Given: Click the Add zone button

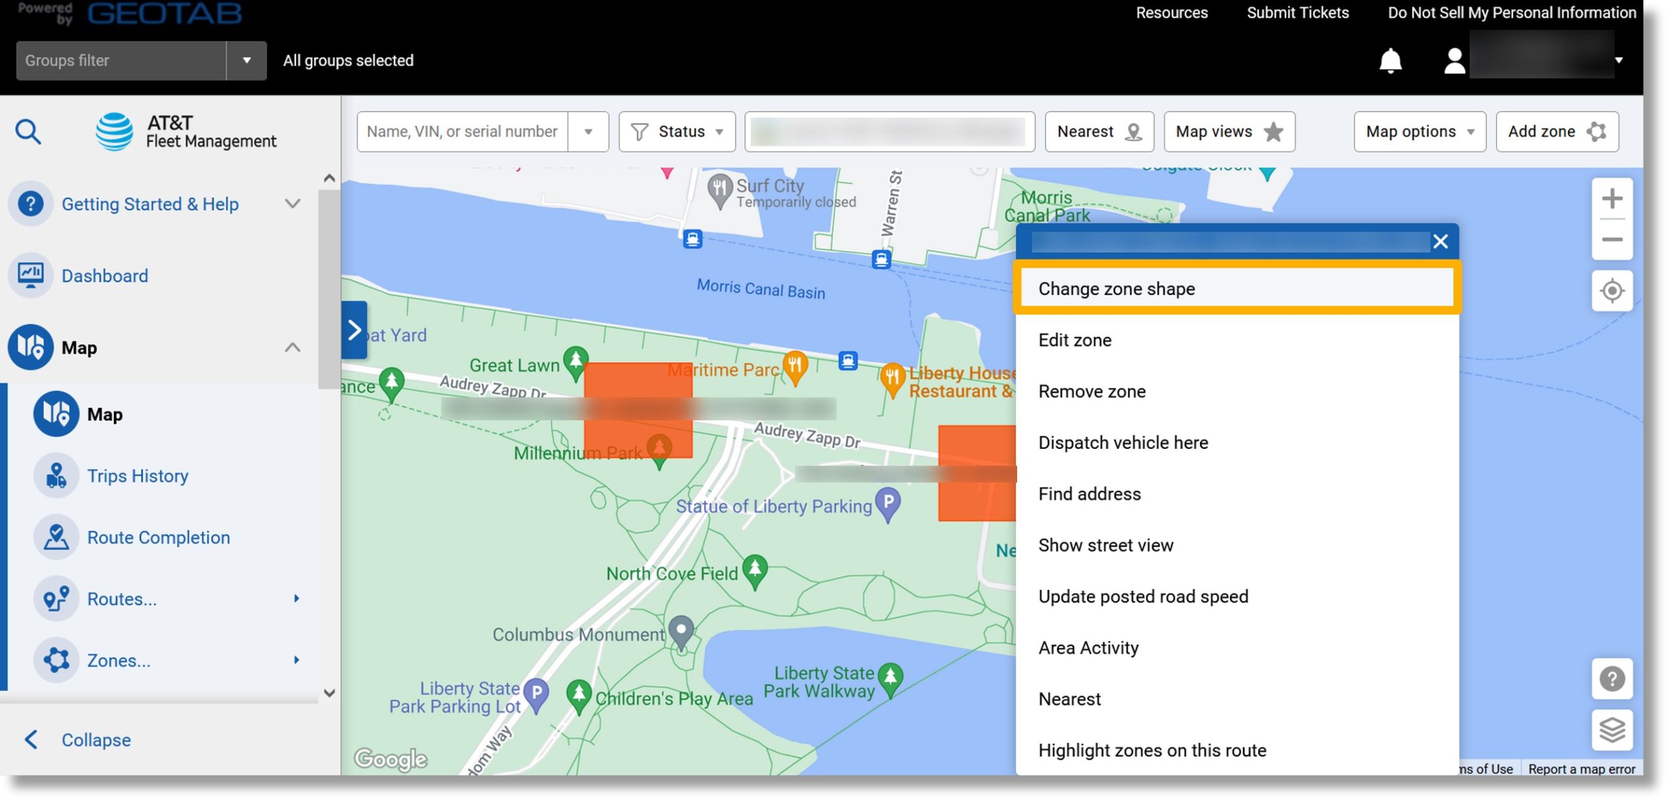Looking at the screenshot, I should point(1556,131).
